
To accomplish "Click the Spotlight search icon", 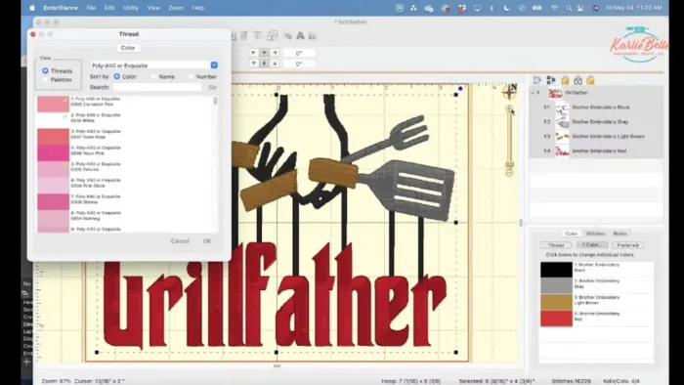I will click(569, 8).
